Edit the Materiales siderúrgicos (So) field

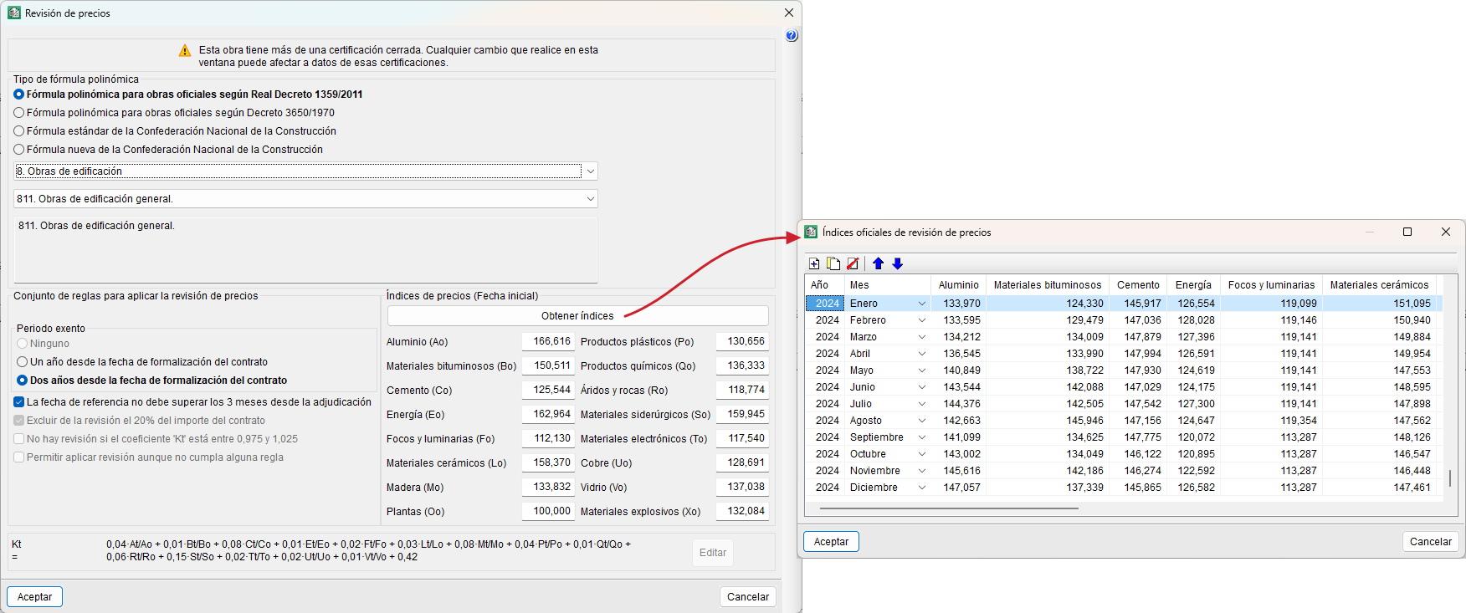tap(742, 414)
